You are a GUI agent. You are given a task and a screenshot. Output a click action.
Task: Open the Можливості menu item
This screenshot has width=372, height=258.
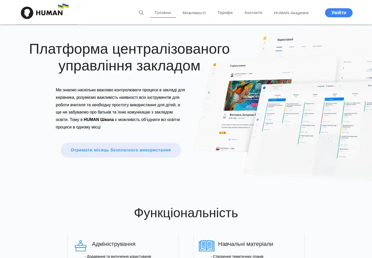194,13
